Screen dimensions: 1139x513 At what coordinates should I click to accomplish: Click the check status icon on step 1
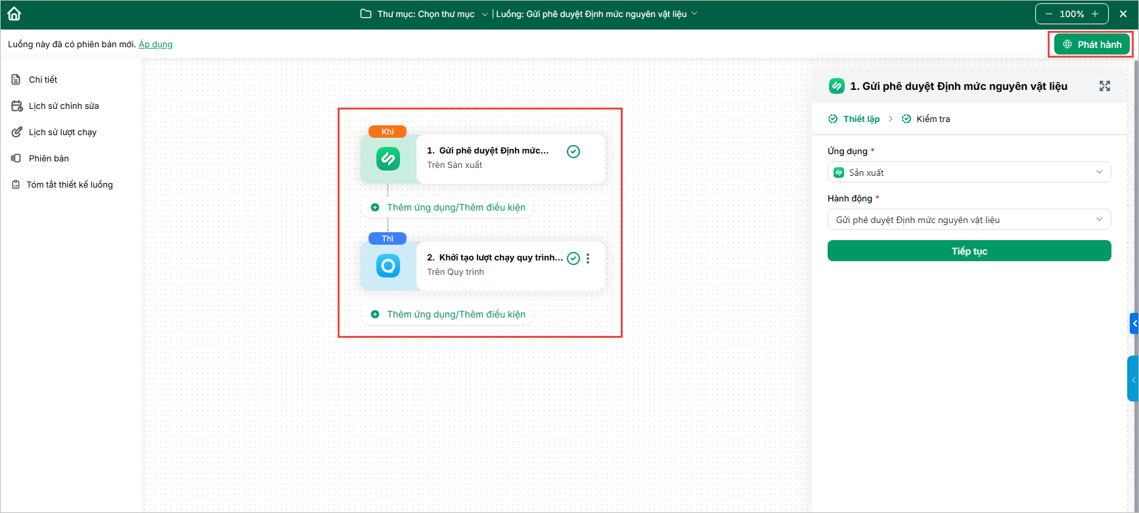click(x=573, y=152)
